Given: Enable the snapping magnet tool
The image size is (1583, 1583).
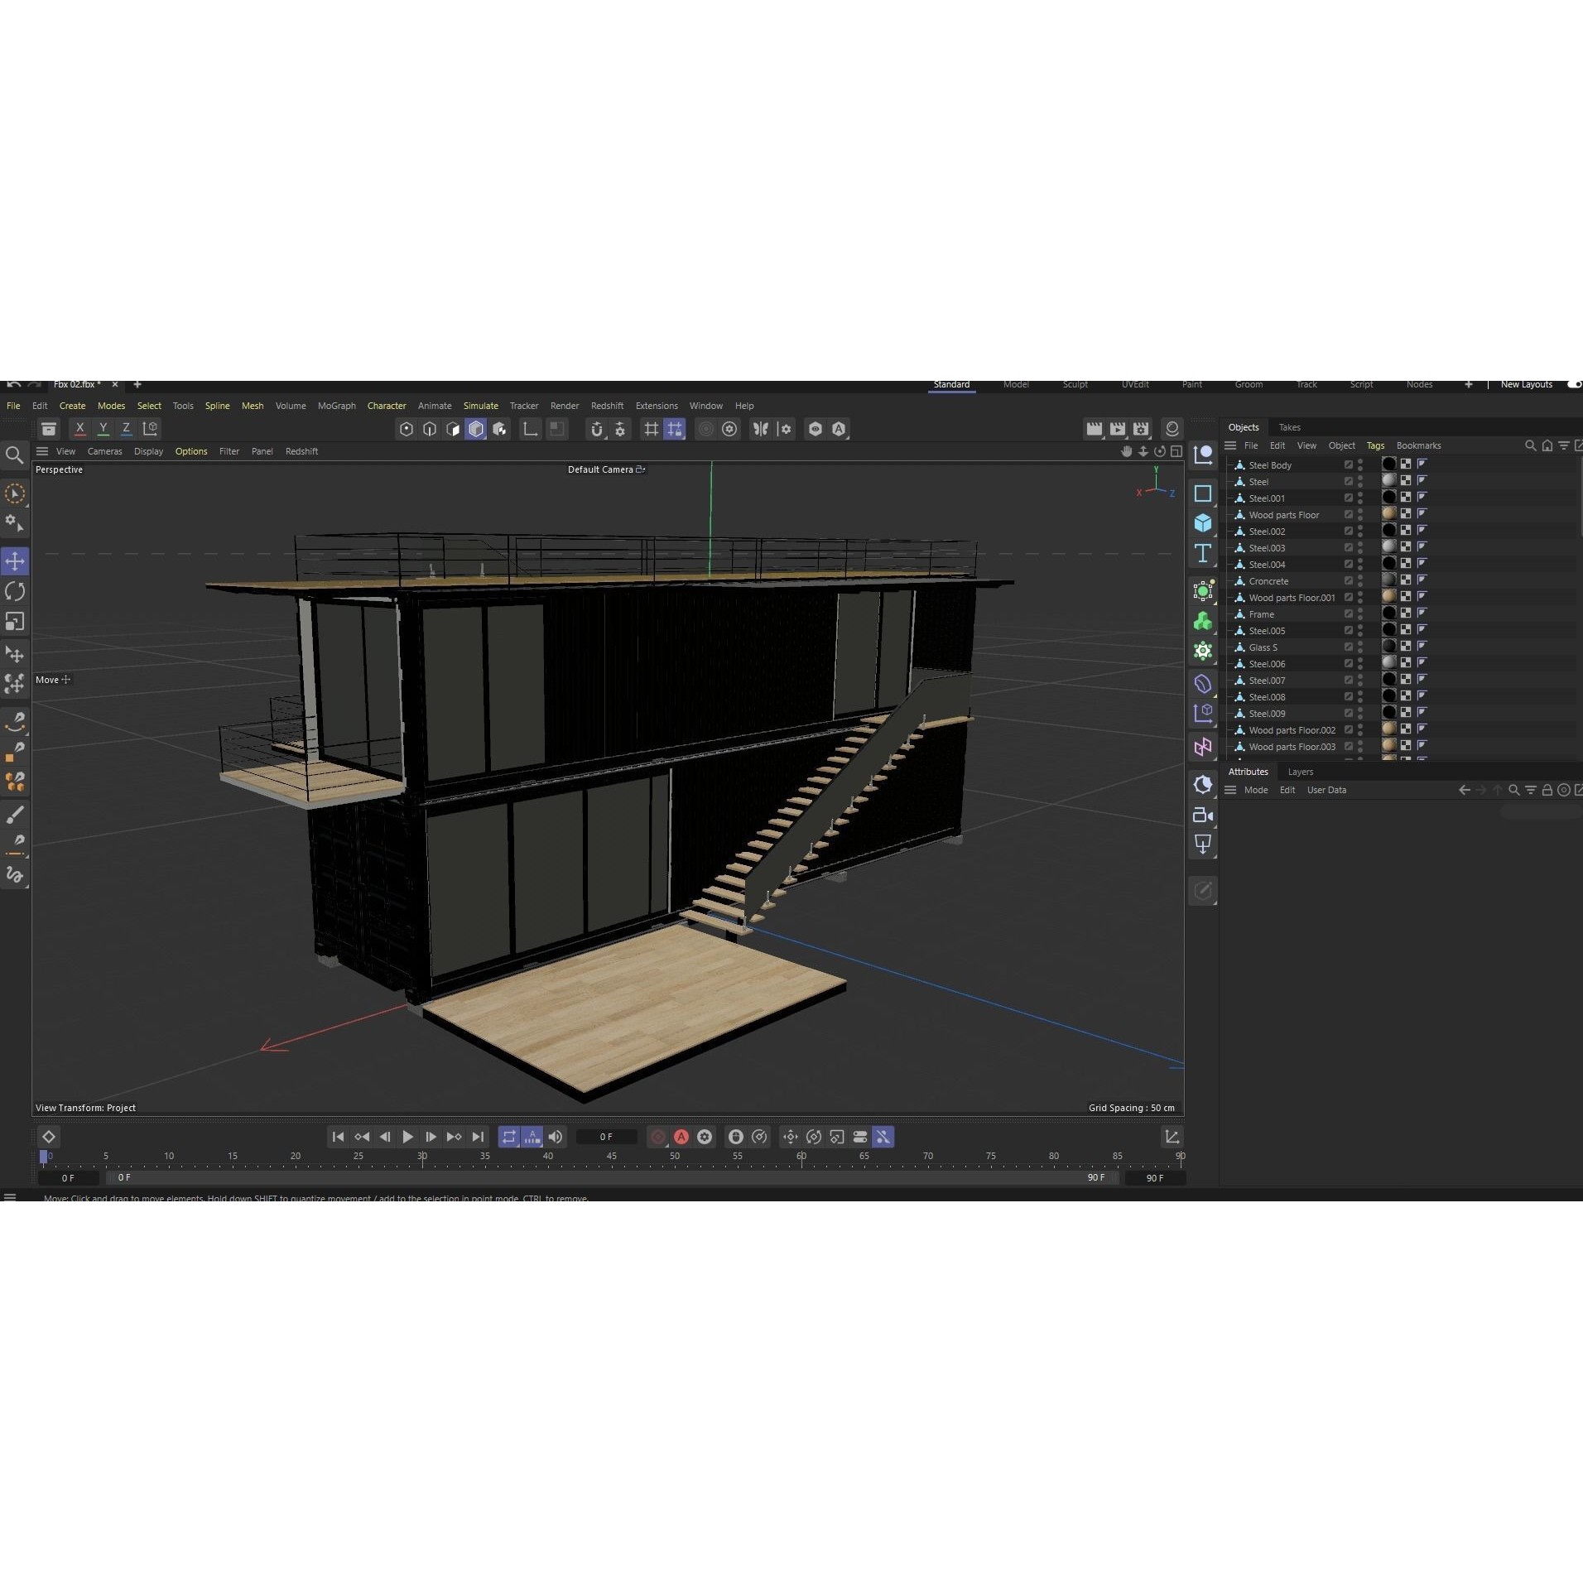Looking at the screenshot, I should click(x=597, y=429).
